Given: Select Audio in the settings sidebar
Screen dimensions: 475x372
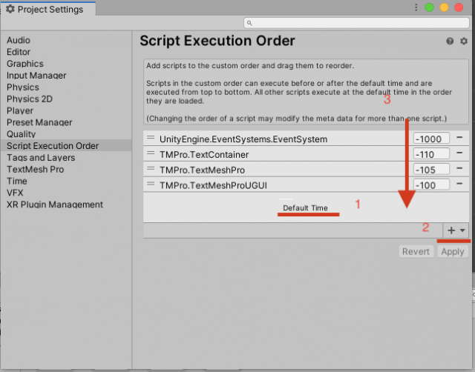Looking at the screenshot, I should (x=19, y=40).
